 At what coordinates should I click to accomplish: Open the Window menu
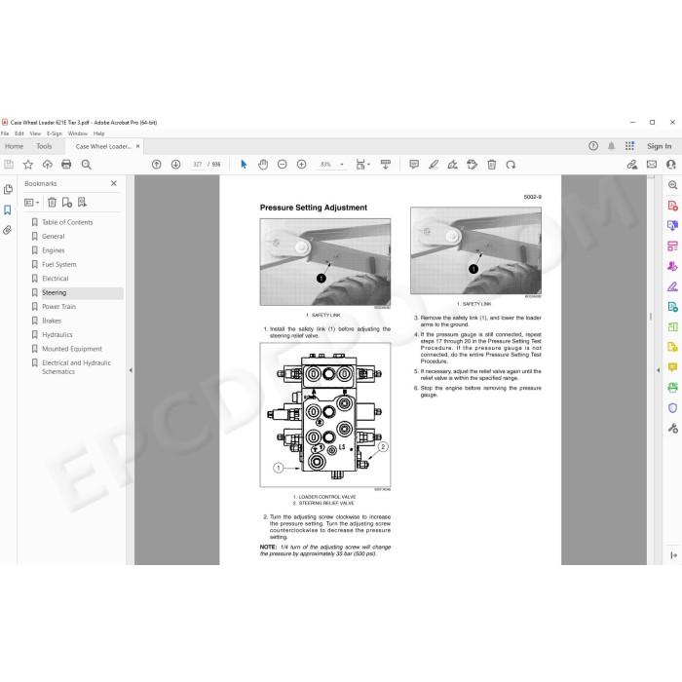tap(78, 133)
